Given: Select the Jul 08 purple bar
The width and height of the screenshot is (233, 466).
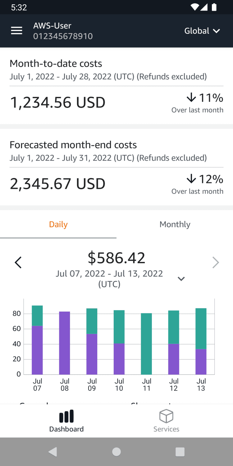Looking at the screenshot, I should [65, 343].
